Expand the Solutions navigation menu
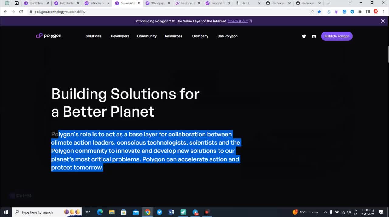 [x=93, y=36]
